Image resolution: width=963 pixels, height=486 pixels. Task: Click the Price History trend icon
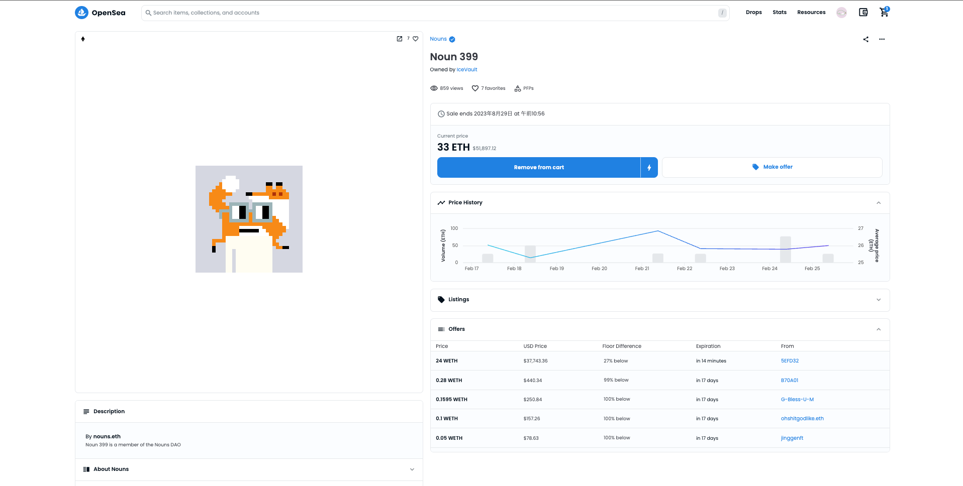[441, 203]
